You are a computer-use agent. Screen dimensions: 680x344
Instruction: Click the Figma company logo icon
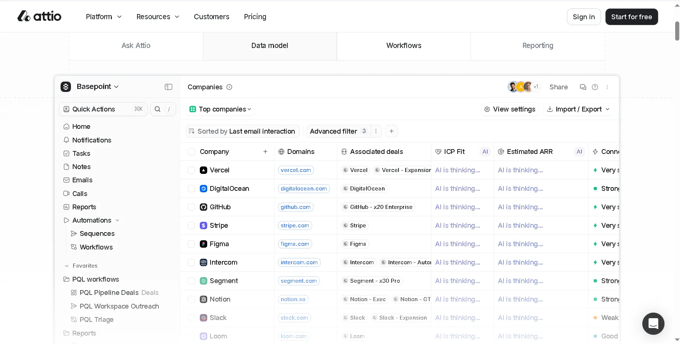tap(204, 244)
